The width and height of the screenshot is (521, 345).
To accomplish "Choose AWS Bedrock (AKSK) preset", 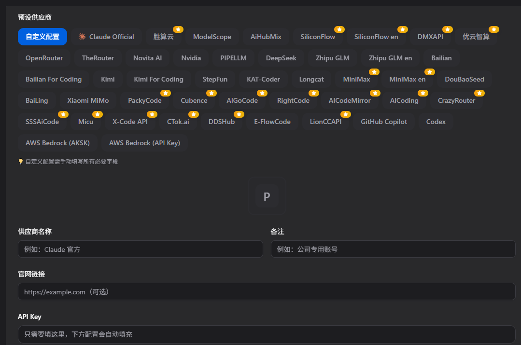I will [57, 143].
